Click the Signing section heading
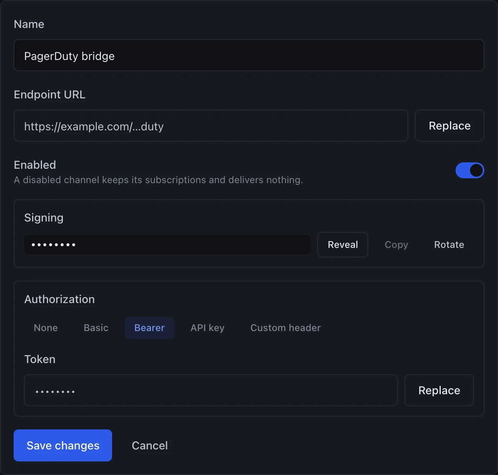498x475 pixels. pos(44,218)
